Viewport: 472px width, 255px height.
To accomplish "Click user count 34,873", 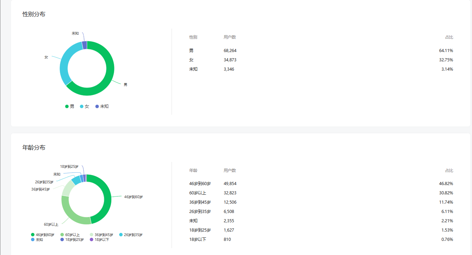I will (x=230, y=60).
